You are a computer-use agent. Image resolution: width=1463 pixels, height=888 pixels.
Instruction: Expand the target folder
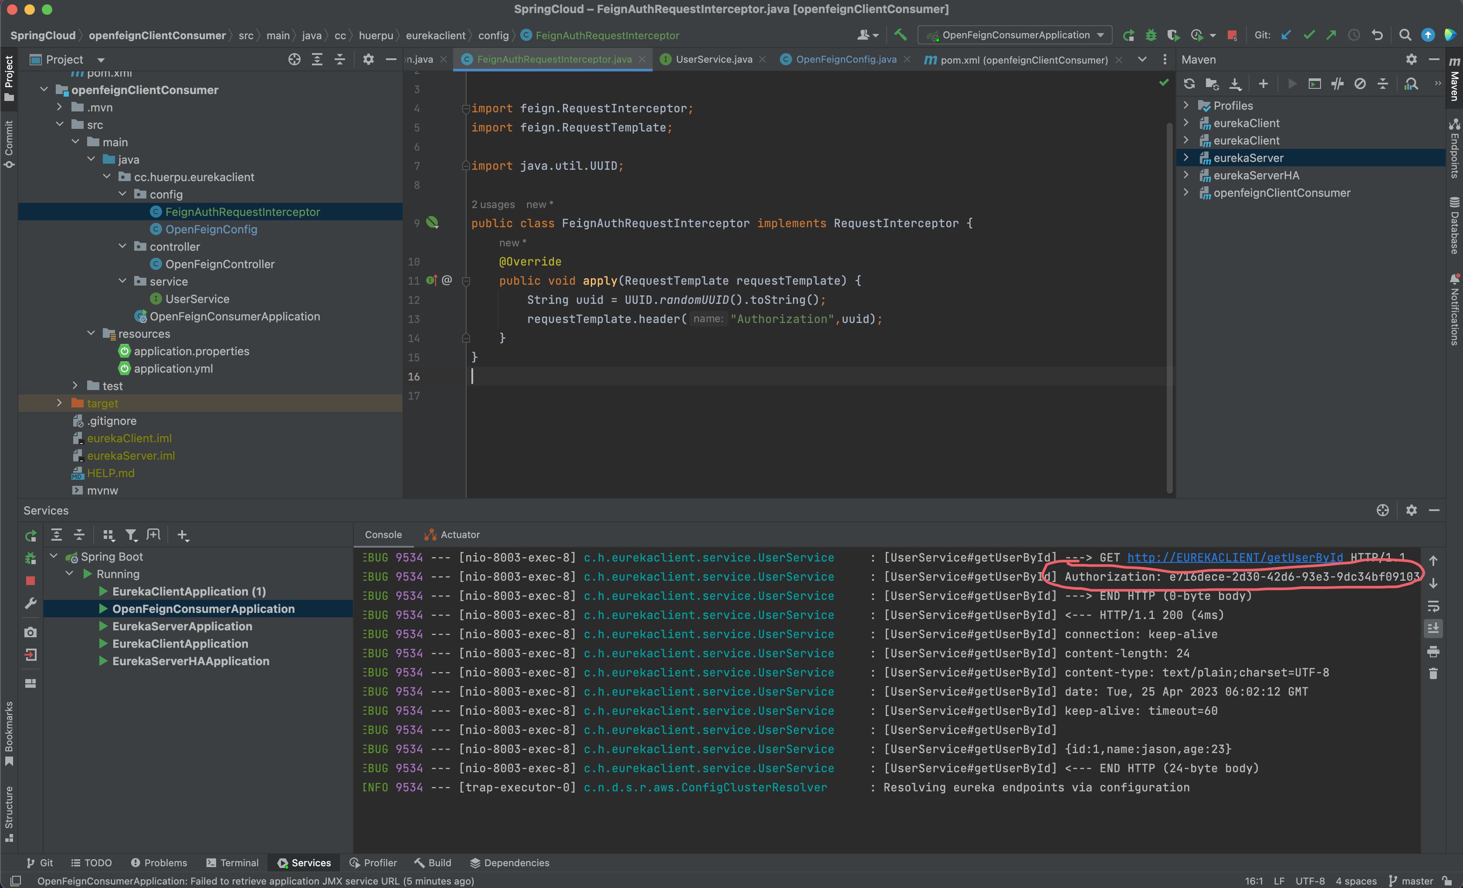pos(59,404)
